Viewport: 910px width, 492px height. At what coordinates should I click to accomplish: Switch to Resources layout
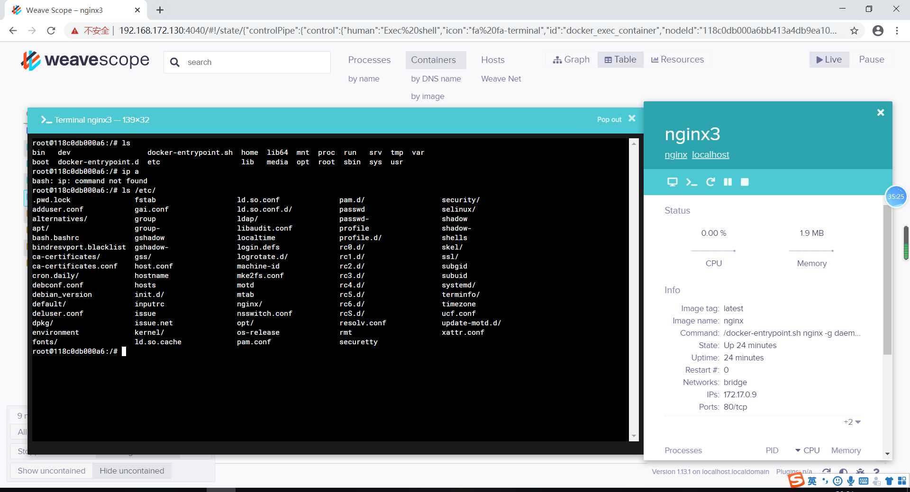[677, 59]
